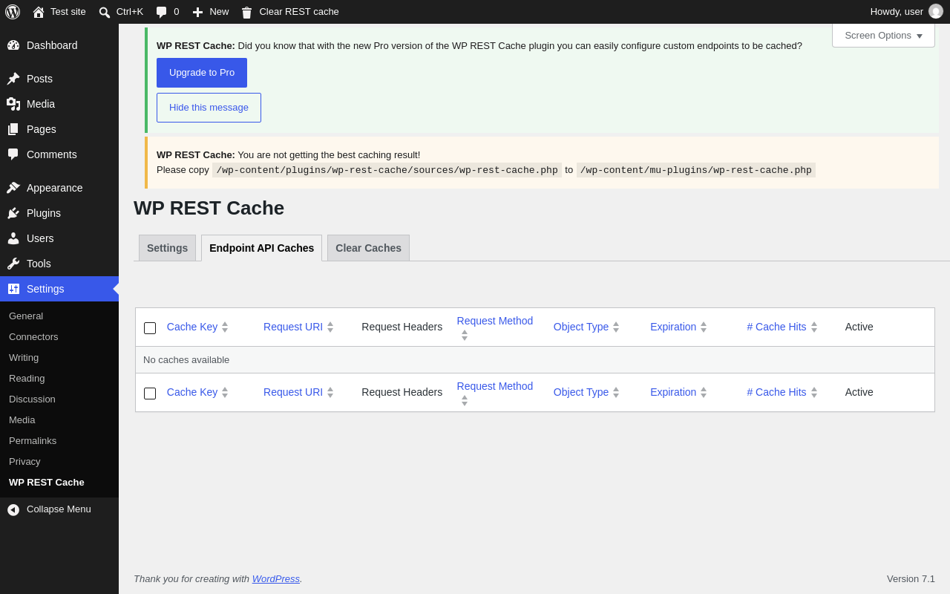950x594 pixels.
Task: Switch to the Settings tab
Action: point(167,248)
